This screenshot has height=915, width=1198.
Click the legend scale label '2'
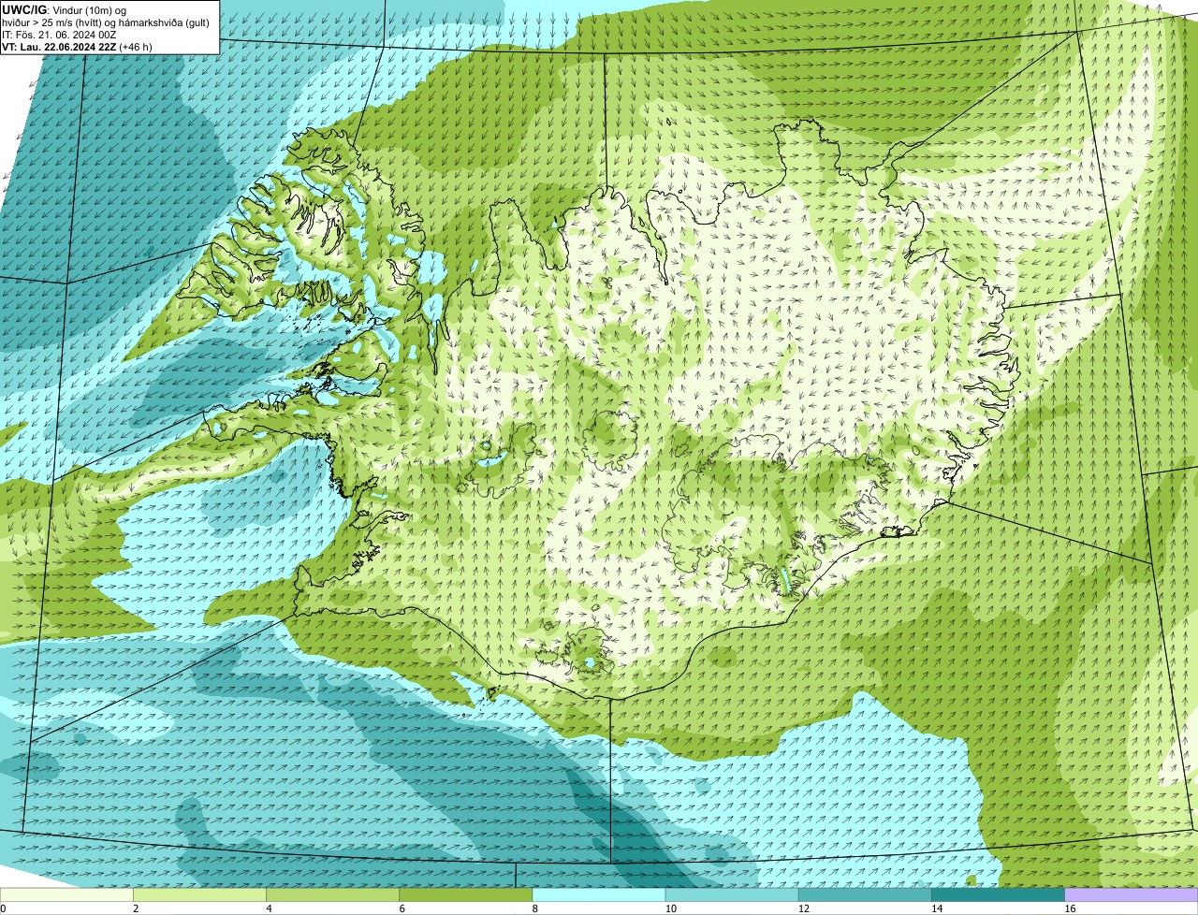(136, 908)
